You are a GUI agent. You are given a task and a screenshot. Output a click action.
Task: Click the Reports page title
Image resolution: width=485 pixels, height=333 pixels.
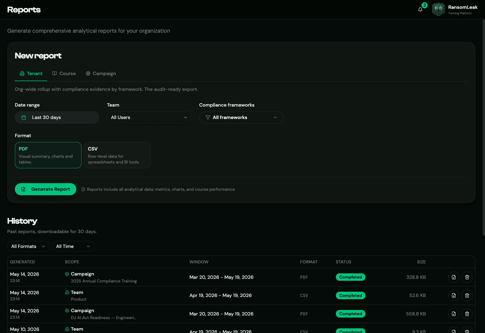click(24, 10)
